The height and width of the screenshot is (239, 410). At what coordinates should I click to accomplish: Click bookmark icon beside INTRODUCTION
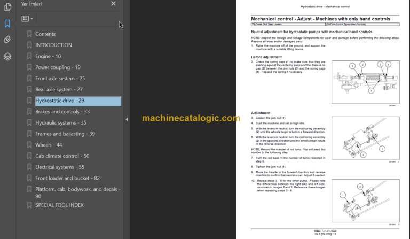tap(29, 45)
